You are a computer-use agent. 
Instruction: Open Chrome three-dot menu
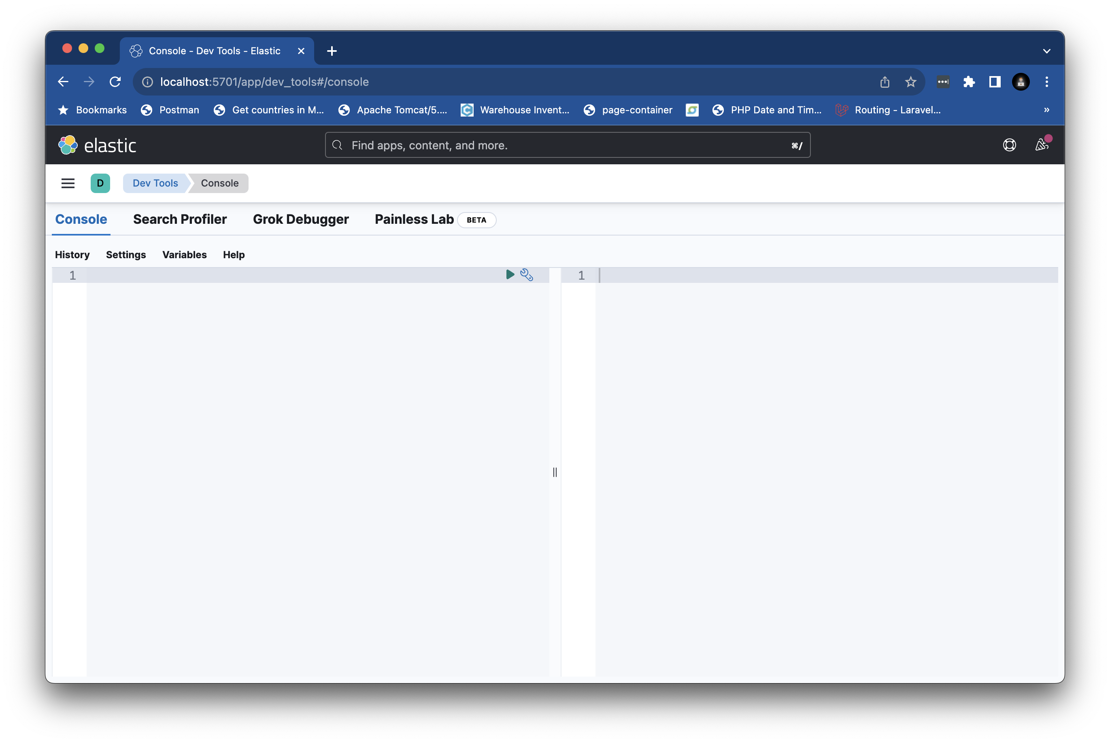pyautogui.click(x=1047, y=82)
